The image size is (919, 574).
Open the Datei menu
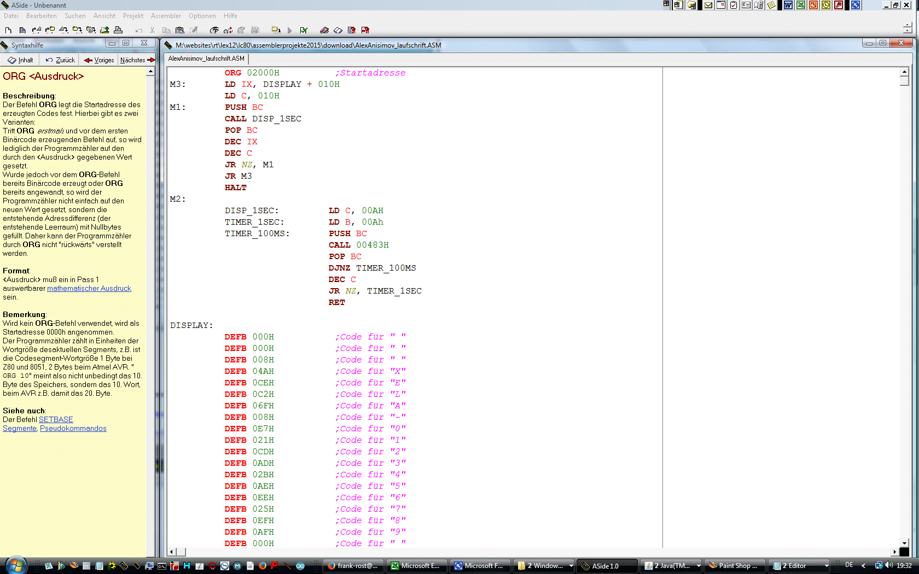(x=11, y=16)
